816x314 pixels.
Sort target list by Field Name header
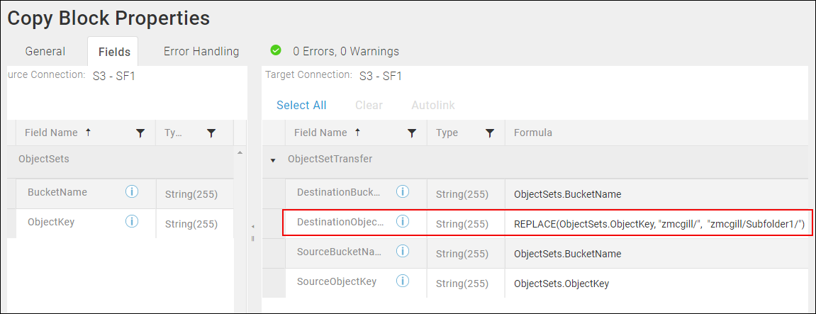(320, 133)
